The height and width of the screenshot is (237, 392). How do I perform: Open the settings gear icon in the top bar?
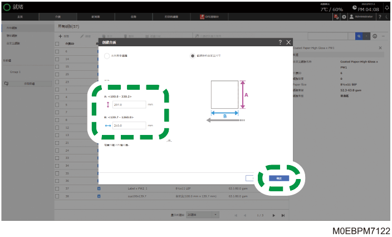(x=344, y=17)
